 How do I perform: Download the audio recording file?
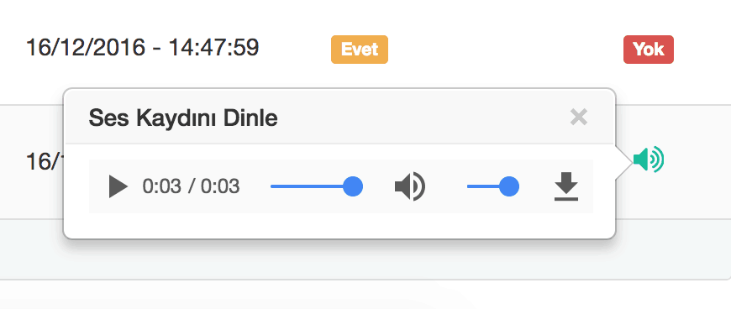coord(566,186)
